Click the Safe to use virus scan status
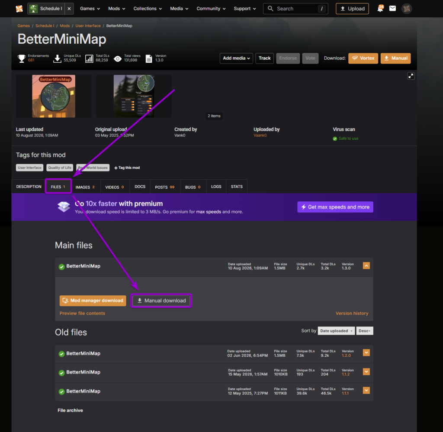The width and height of the screenshot is (443, 432). pyautogui.click(x=346, y=139)
